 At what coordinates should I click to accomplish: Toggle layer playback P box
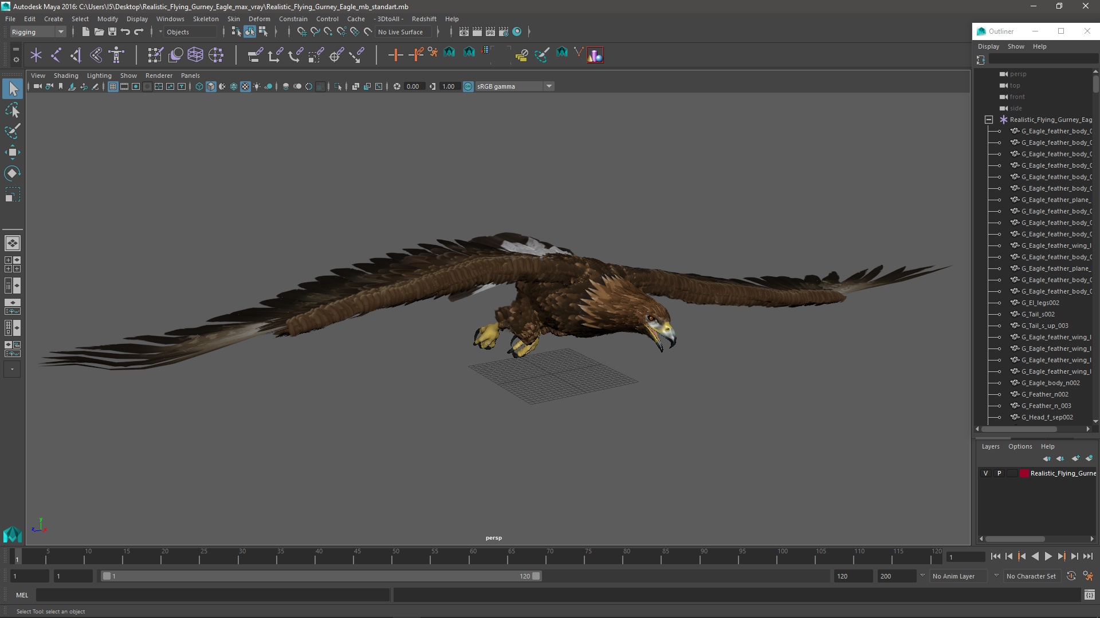(999, 473)
